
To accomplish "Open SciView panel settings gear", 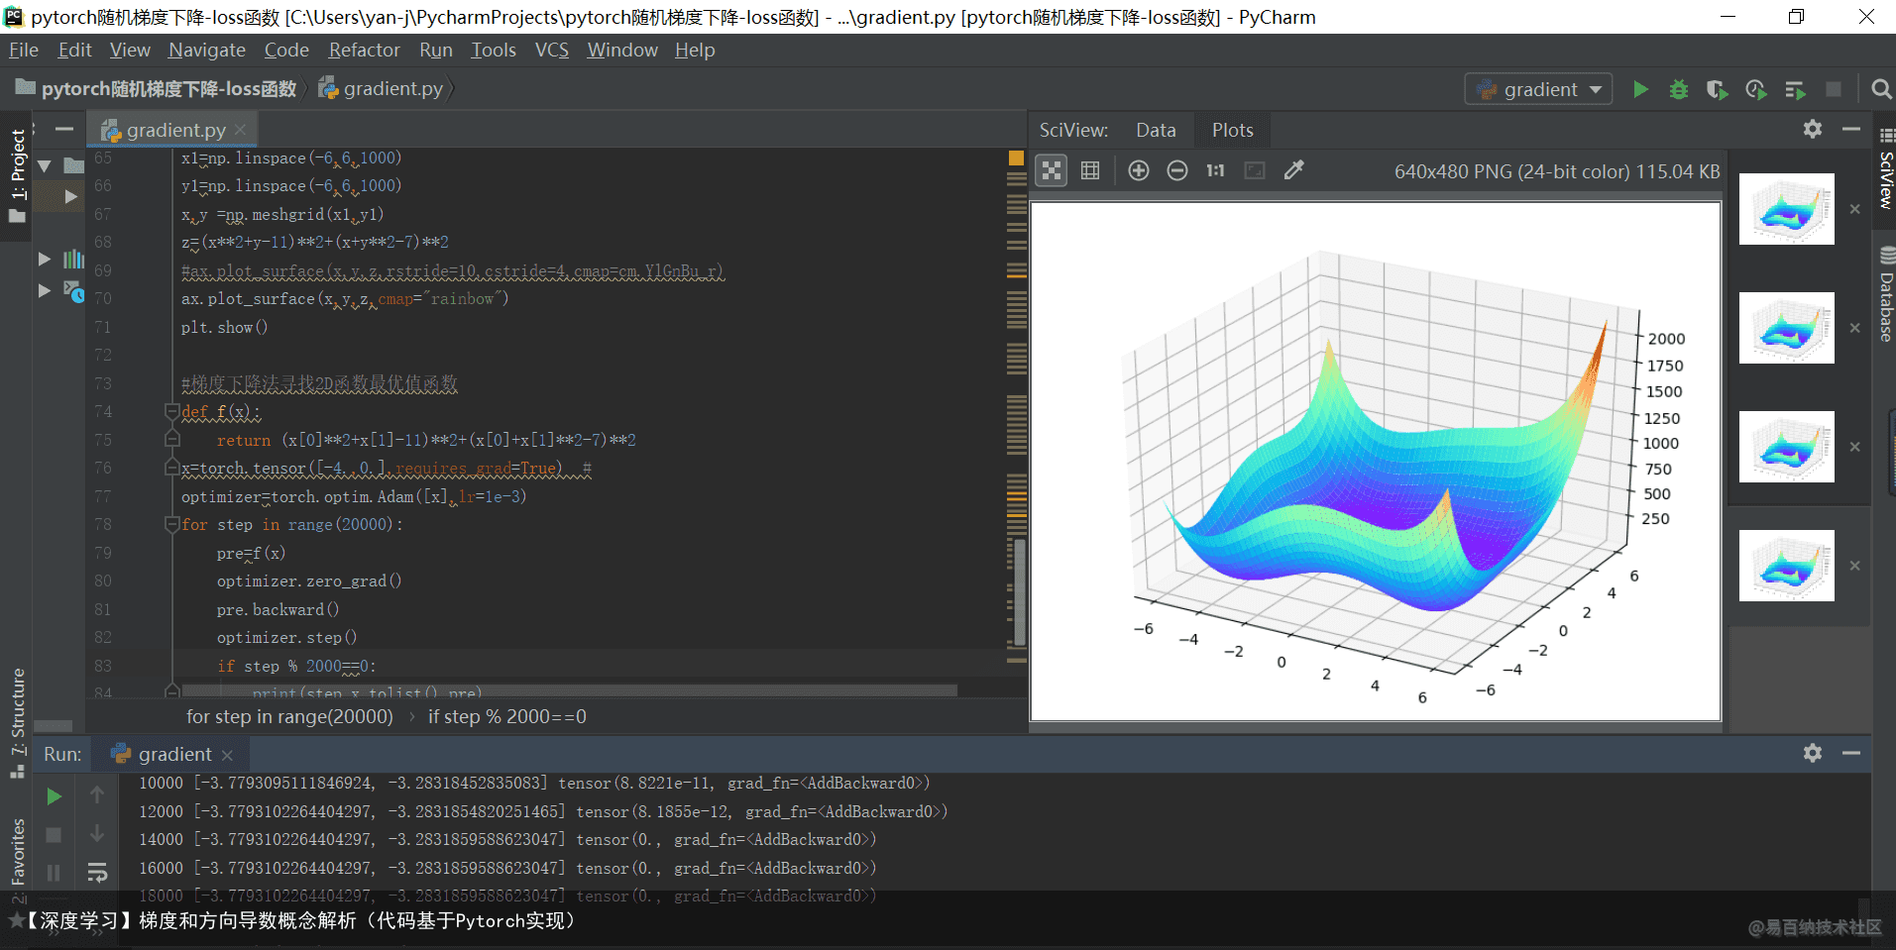I will pos(1812,129).
